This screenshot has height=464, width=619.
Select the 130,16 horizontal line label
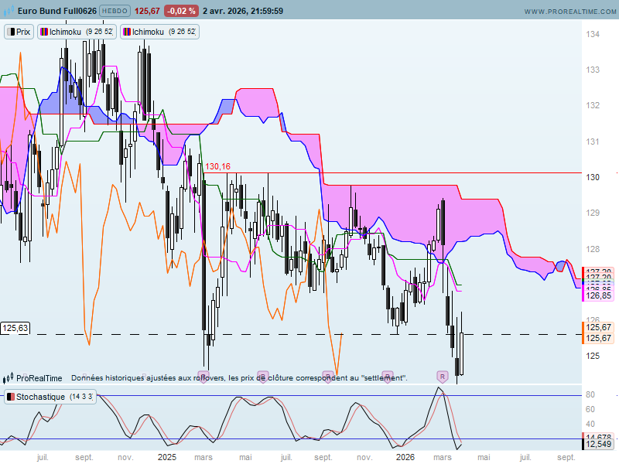[x=217, y=166]
